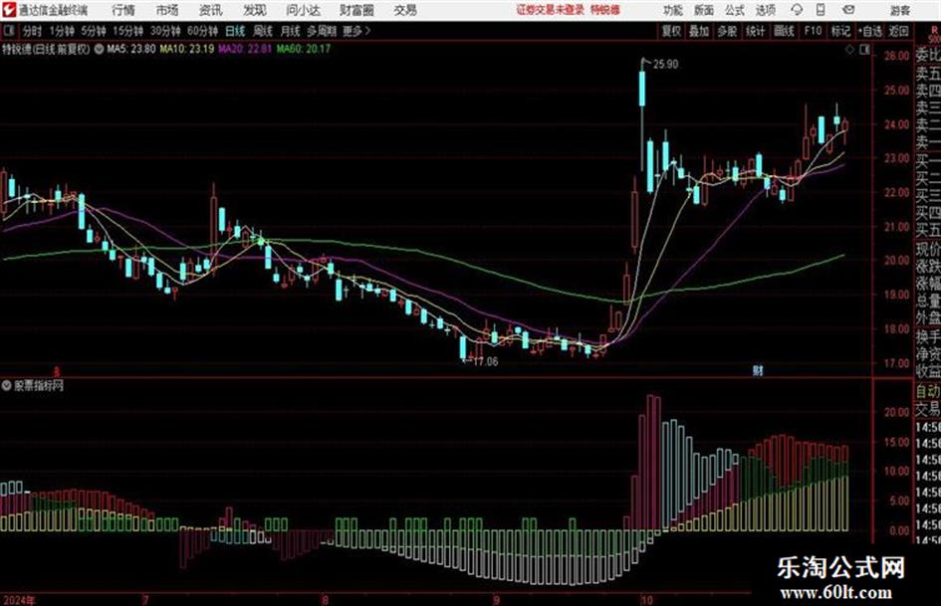Open the 交易 menu
The width and height of the screenshot is (941, 606).
(405, 10)
